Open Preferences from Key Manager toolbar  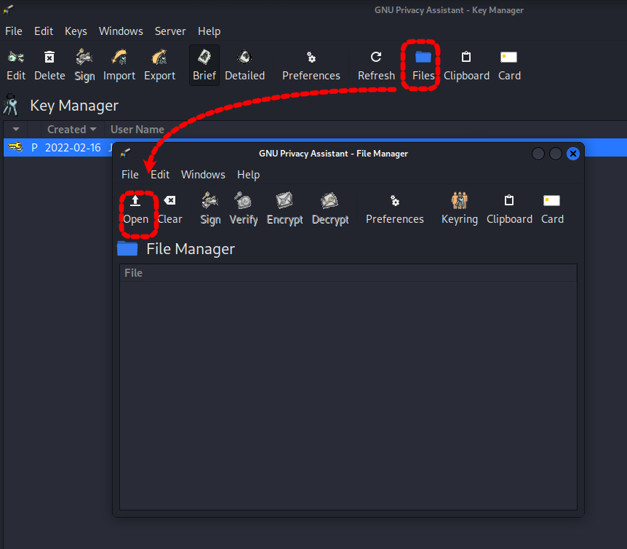pyautogui.click(x=311, y=66)
